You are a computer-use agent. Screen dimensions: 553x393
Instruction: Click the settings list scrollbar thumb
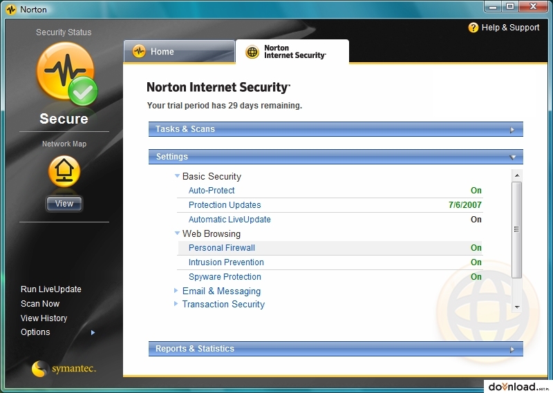[x=517, y=230]
